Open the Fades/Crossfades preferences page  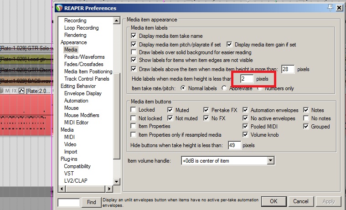point(83,64)
